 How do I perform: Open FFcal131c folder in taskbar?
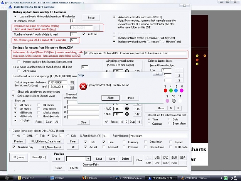pyautogui.click(x=26, y=178)
